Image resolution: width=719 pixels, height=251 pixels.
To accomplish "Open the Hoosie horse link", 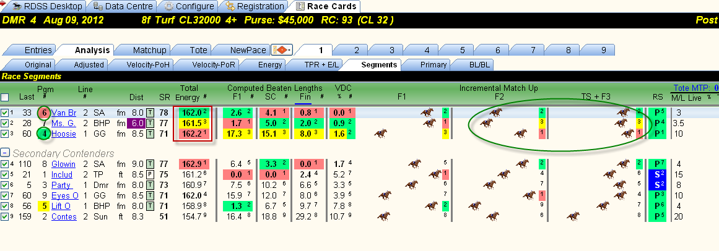I will coord(64,134).
